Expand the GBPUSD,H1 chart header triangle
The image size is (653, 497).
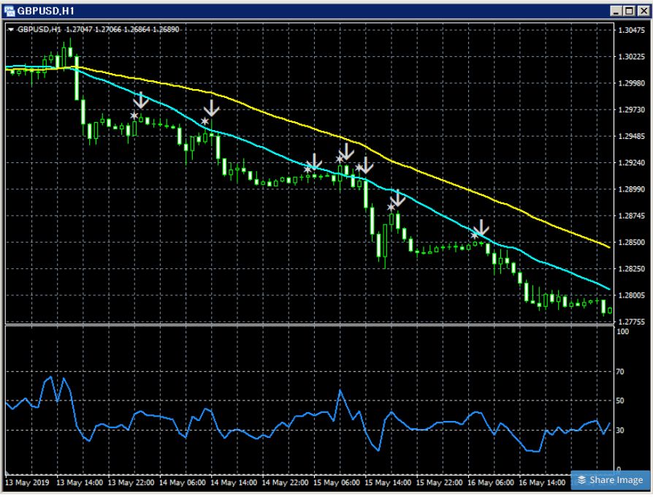pyautogui.click(x=11, y=29)
